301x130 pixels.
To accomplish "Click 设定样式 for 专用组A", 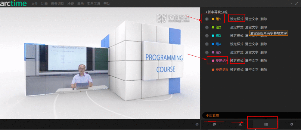I will point(237,61).
